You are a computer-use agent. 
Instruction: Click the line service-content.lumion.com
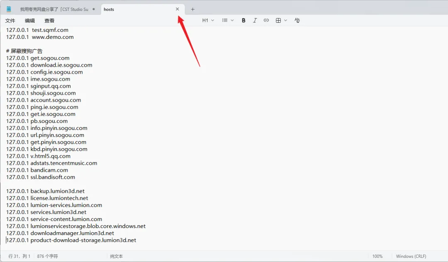coord(54,219)
